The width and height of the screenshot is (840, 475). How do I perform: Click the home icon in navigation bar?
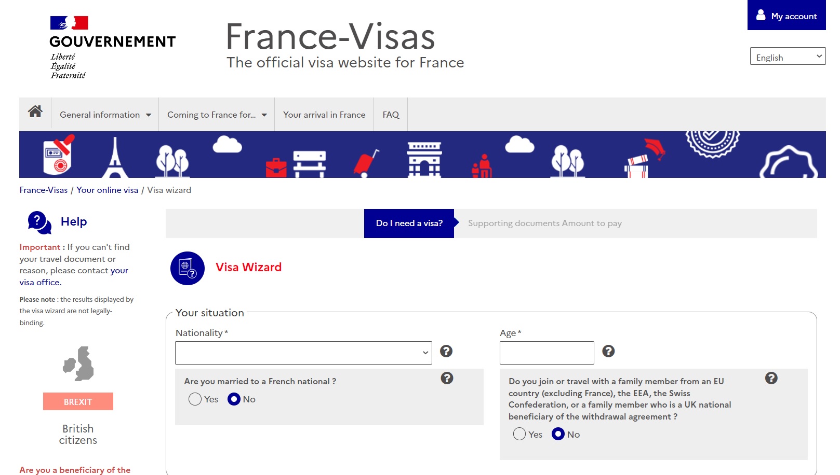pyautogui.click(x=34, y=114)
